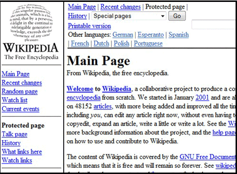Image resolution: width=237 pixels, height=174 pixels.
Task: Click the Go button
Action: pos(177,16)
